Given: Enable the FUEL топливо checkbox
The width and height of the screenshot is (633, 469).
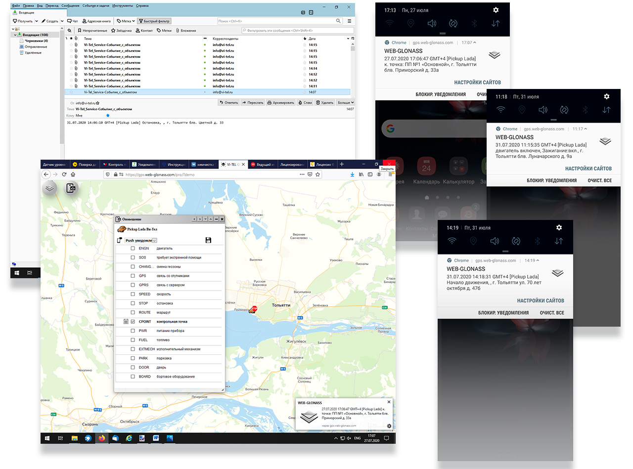Looking at the screenshot, I should coord(133,340).
